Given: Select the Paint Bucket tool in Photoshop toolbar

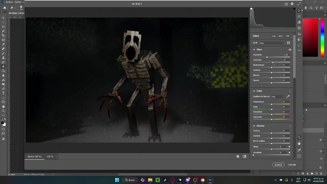Looking at the screenshot, I should [3, 71].
